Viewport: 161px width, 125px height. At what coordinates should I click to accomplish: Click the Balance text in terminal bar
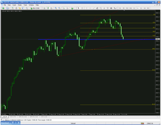click(10, 120)
